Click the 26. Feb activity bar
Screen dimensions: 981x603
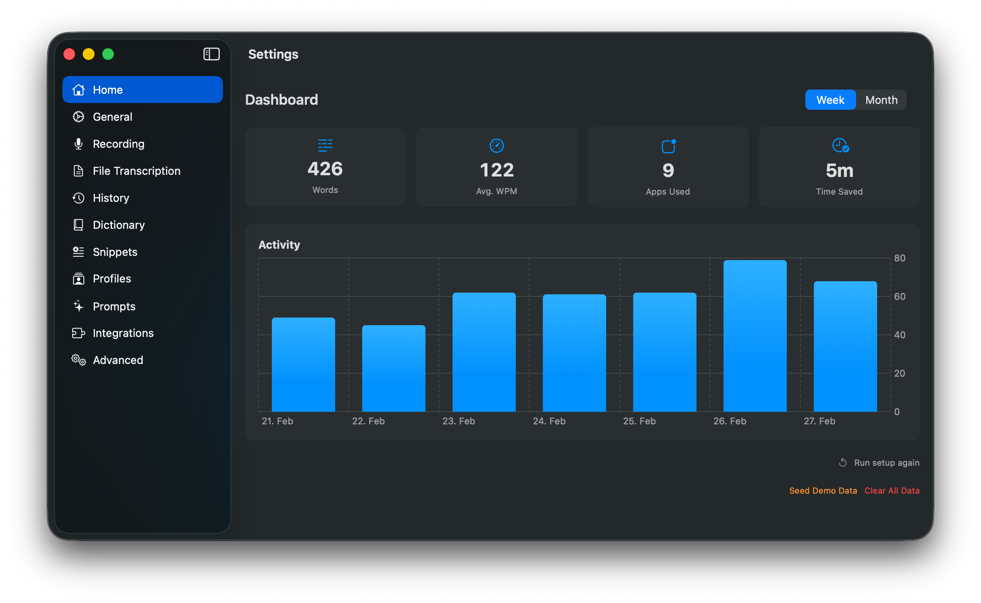[x=755, y=336]
